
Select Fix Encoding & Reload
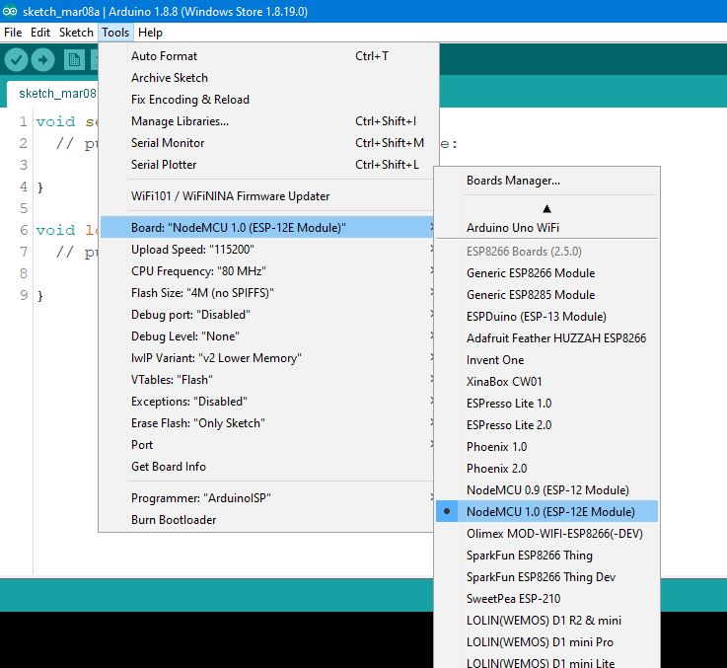tap(267, 100)
